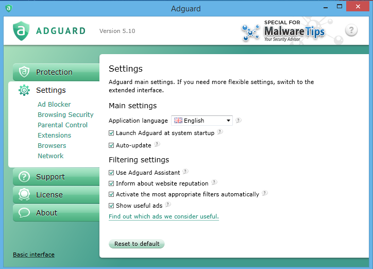Show help tip for Show useful ads
The image size is (373, 269).
click(167, 204)
